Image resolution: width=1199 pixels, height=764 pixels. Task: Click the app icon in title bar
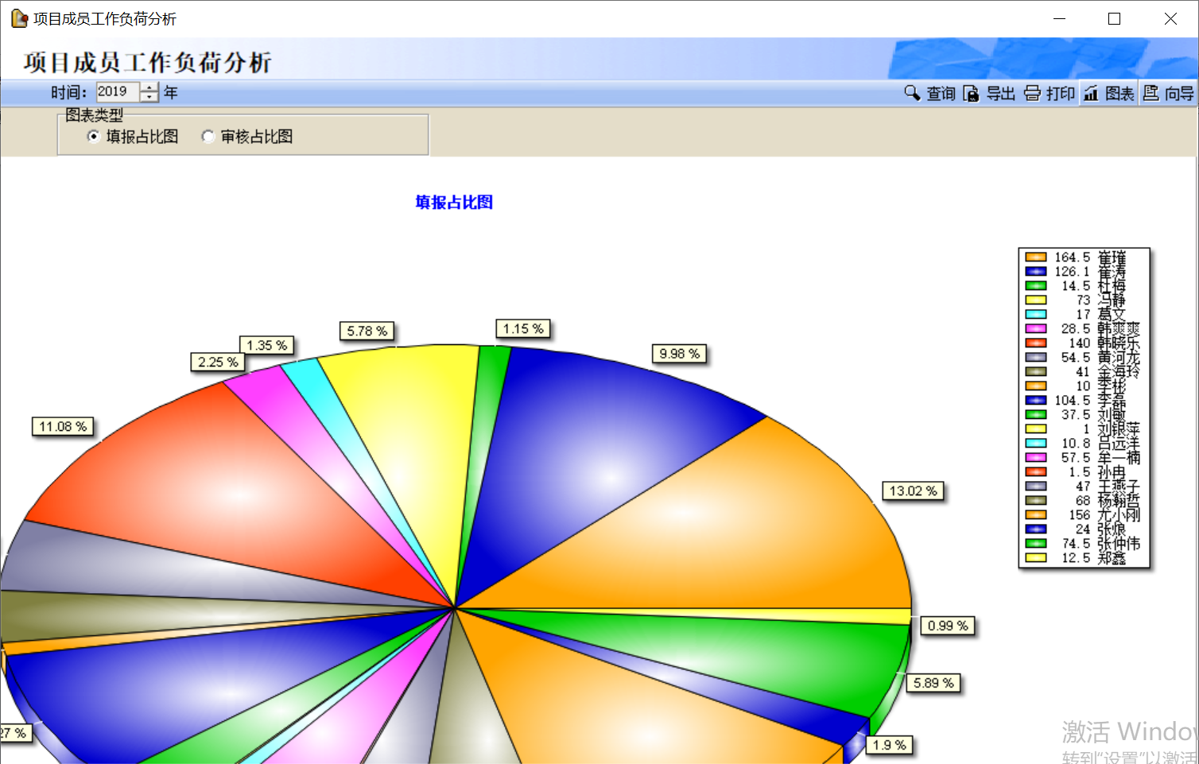18,18
